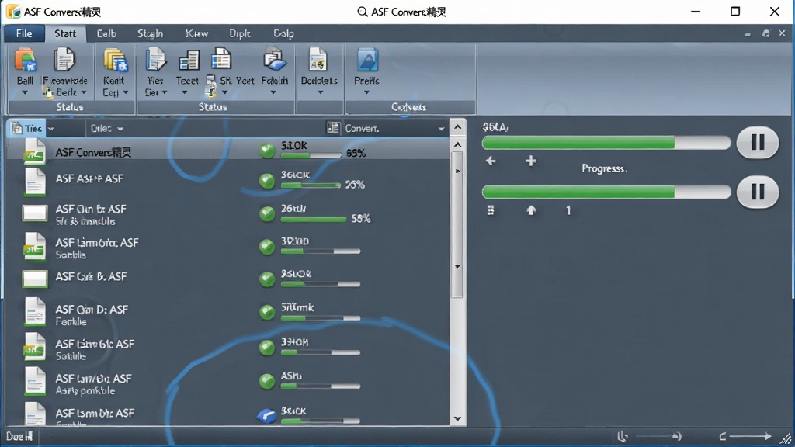Click the Kentt Ecp folder icon

[x=115, y=61]
